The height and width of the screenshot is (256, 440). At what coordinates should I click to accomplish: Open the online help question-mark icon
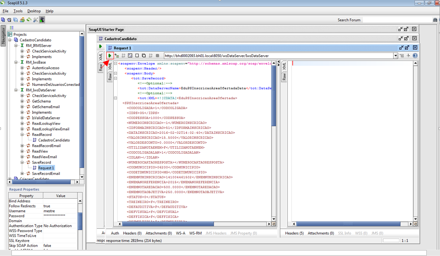click(x=415, y=56)
